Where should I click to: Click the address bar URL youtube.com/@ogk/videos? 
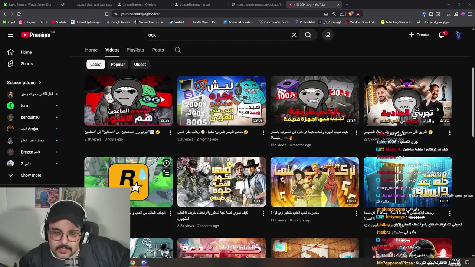click(x=141, y=14)
